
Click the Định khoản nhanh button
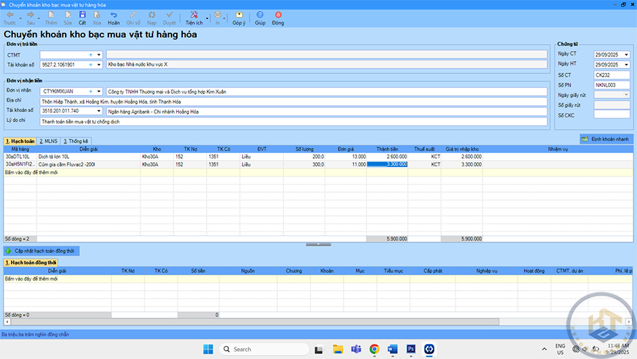tap(606, 138)
